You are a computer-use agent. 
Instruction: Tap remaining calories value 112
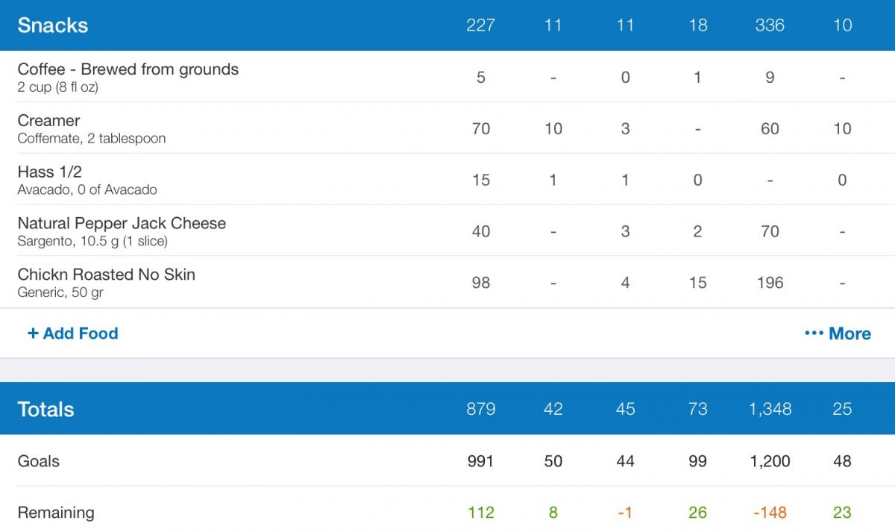(x=480, y=513)
